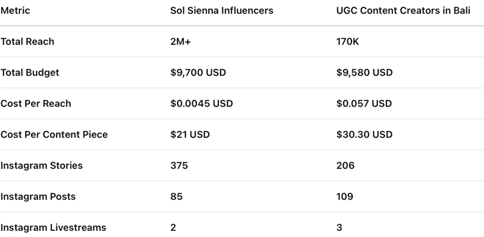The image size is (484, 237).
Task: Select the Total Reach row label
Action: click(27, 41)
